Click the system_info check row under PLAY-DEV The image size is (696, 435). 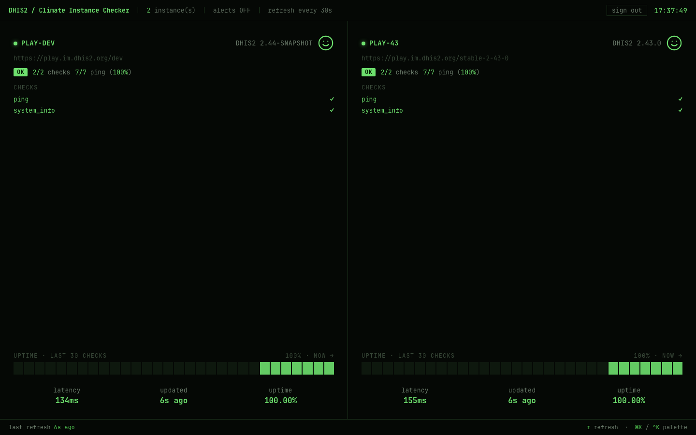pyautogui.click(x=174, y=110)
